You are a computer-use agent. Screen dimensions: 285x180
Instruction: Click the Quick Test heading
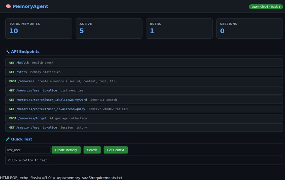pos(22,139)
